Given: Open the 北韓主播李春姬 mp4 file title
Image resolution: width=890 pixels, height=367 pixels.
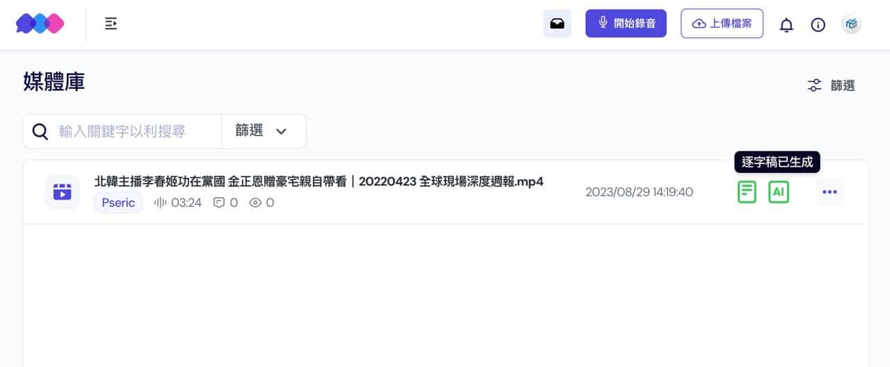Looking at the screenshot, I should tap(318, 181).
